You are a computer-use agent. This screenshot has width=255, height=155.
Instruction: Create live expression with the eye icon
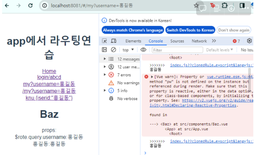click(x=143, y=50)
